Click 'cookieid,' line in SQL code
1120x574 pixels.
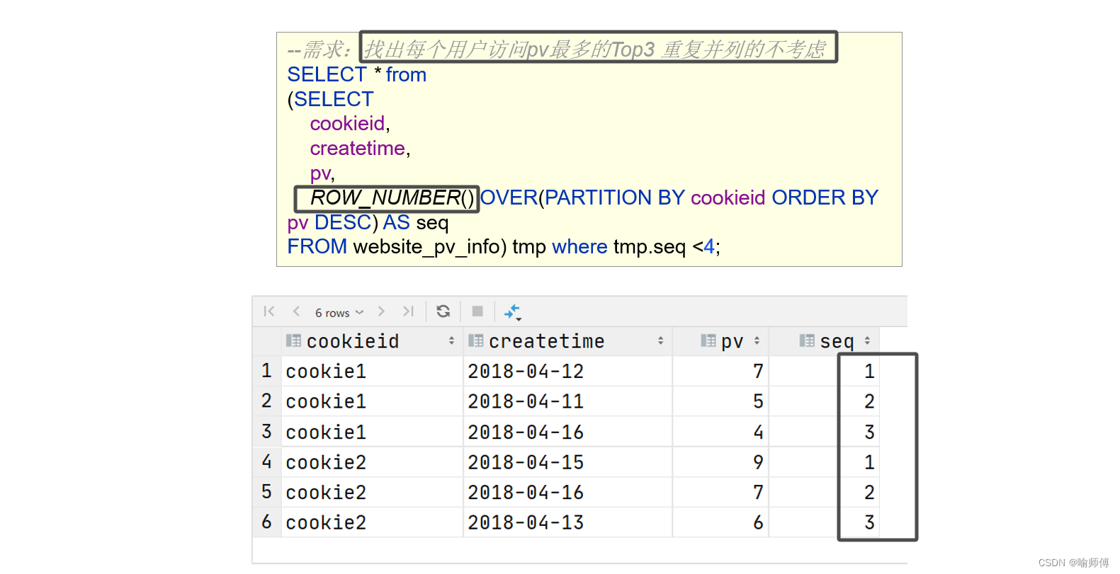coord(350,124)
